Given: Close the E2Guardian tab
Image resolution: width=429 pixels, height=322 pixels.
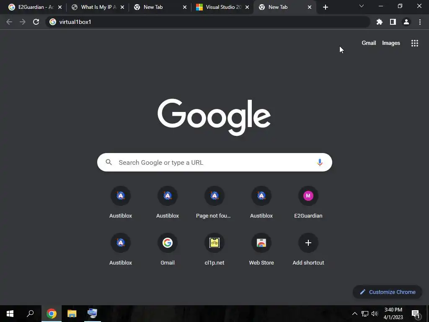Looking at the screenshot, I should (x=59, y=7).
